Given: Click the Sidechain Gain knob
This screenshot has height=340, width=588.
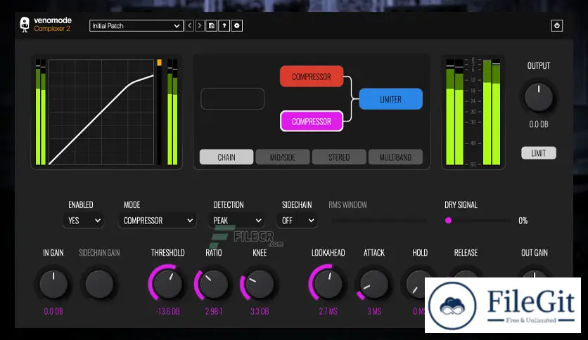Looking at the screenshot, I should coord(99,285).
